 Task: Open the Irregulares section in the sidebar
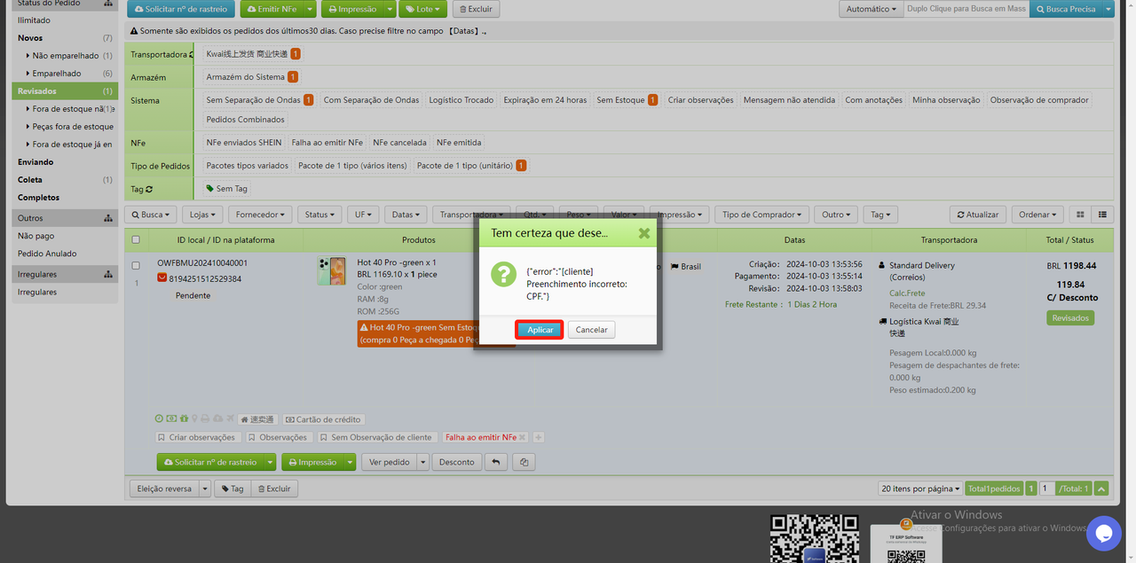[x=35, y=273]
